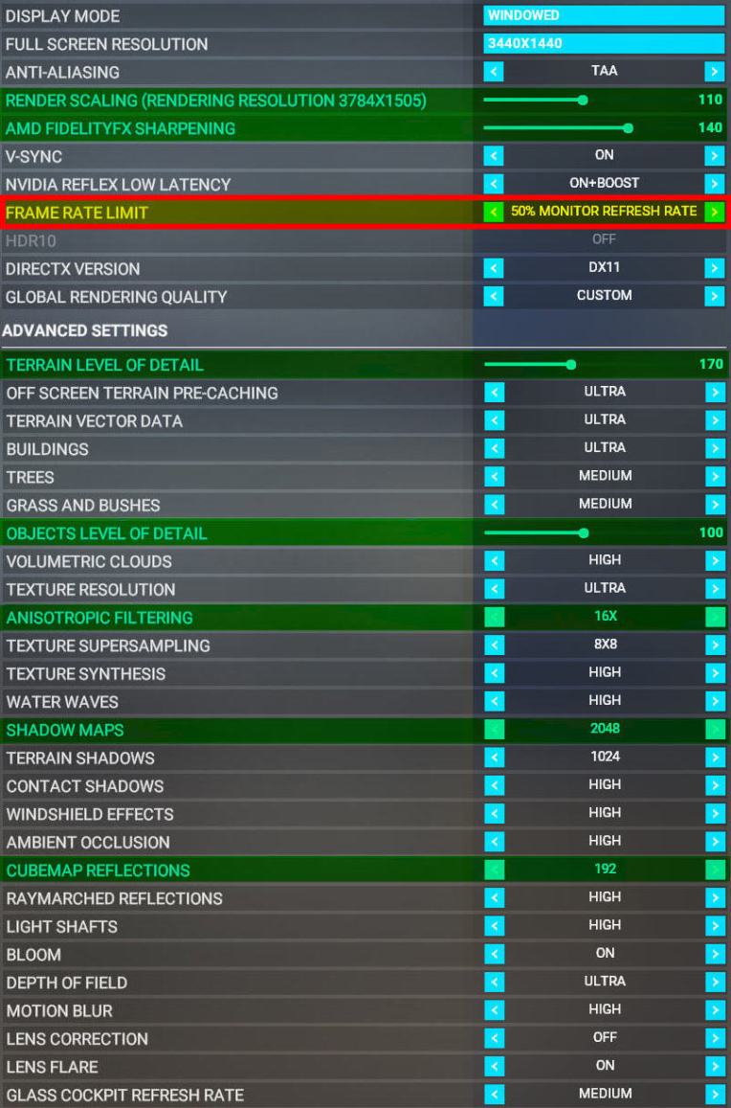This screenshot has width=731, height=1108.
Task: Toggle Lens Correction with right arrow
Action: pos(714,1038)
